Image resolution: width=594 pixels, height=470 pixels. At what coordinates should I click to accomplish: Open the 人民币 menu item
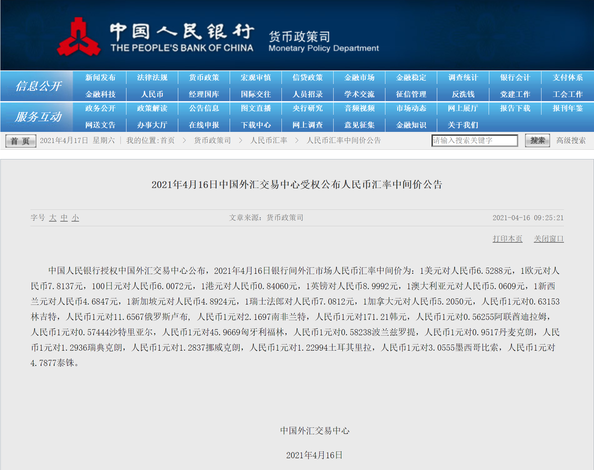(152, 94)
